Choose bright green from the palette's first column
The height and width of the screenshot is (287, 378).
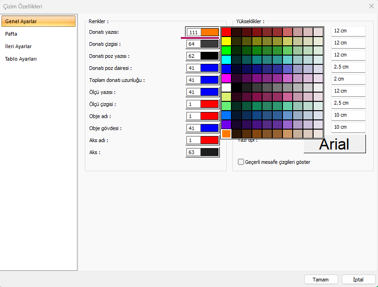tap(226, 50)
